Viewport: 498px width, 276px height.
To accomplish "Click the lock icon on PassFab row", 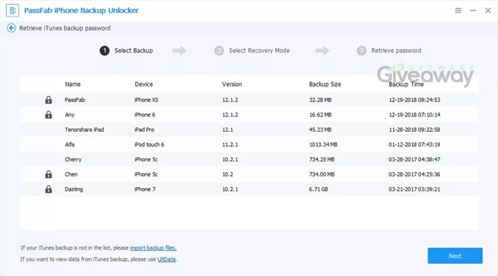I will [x=49, y=100].
